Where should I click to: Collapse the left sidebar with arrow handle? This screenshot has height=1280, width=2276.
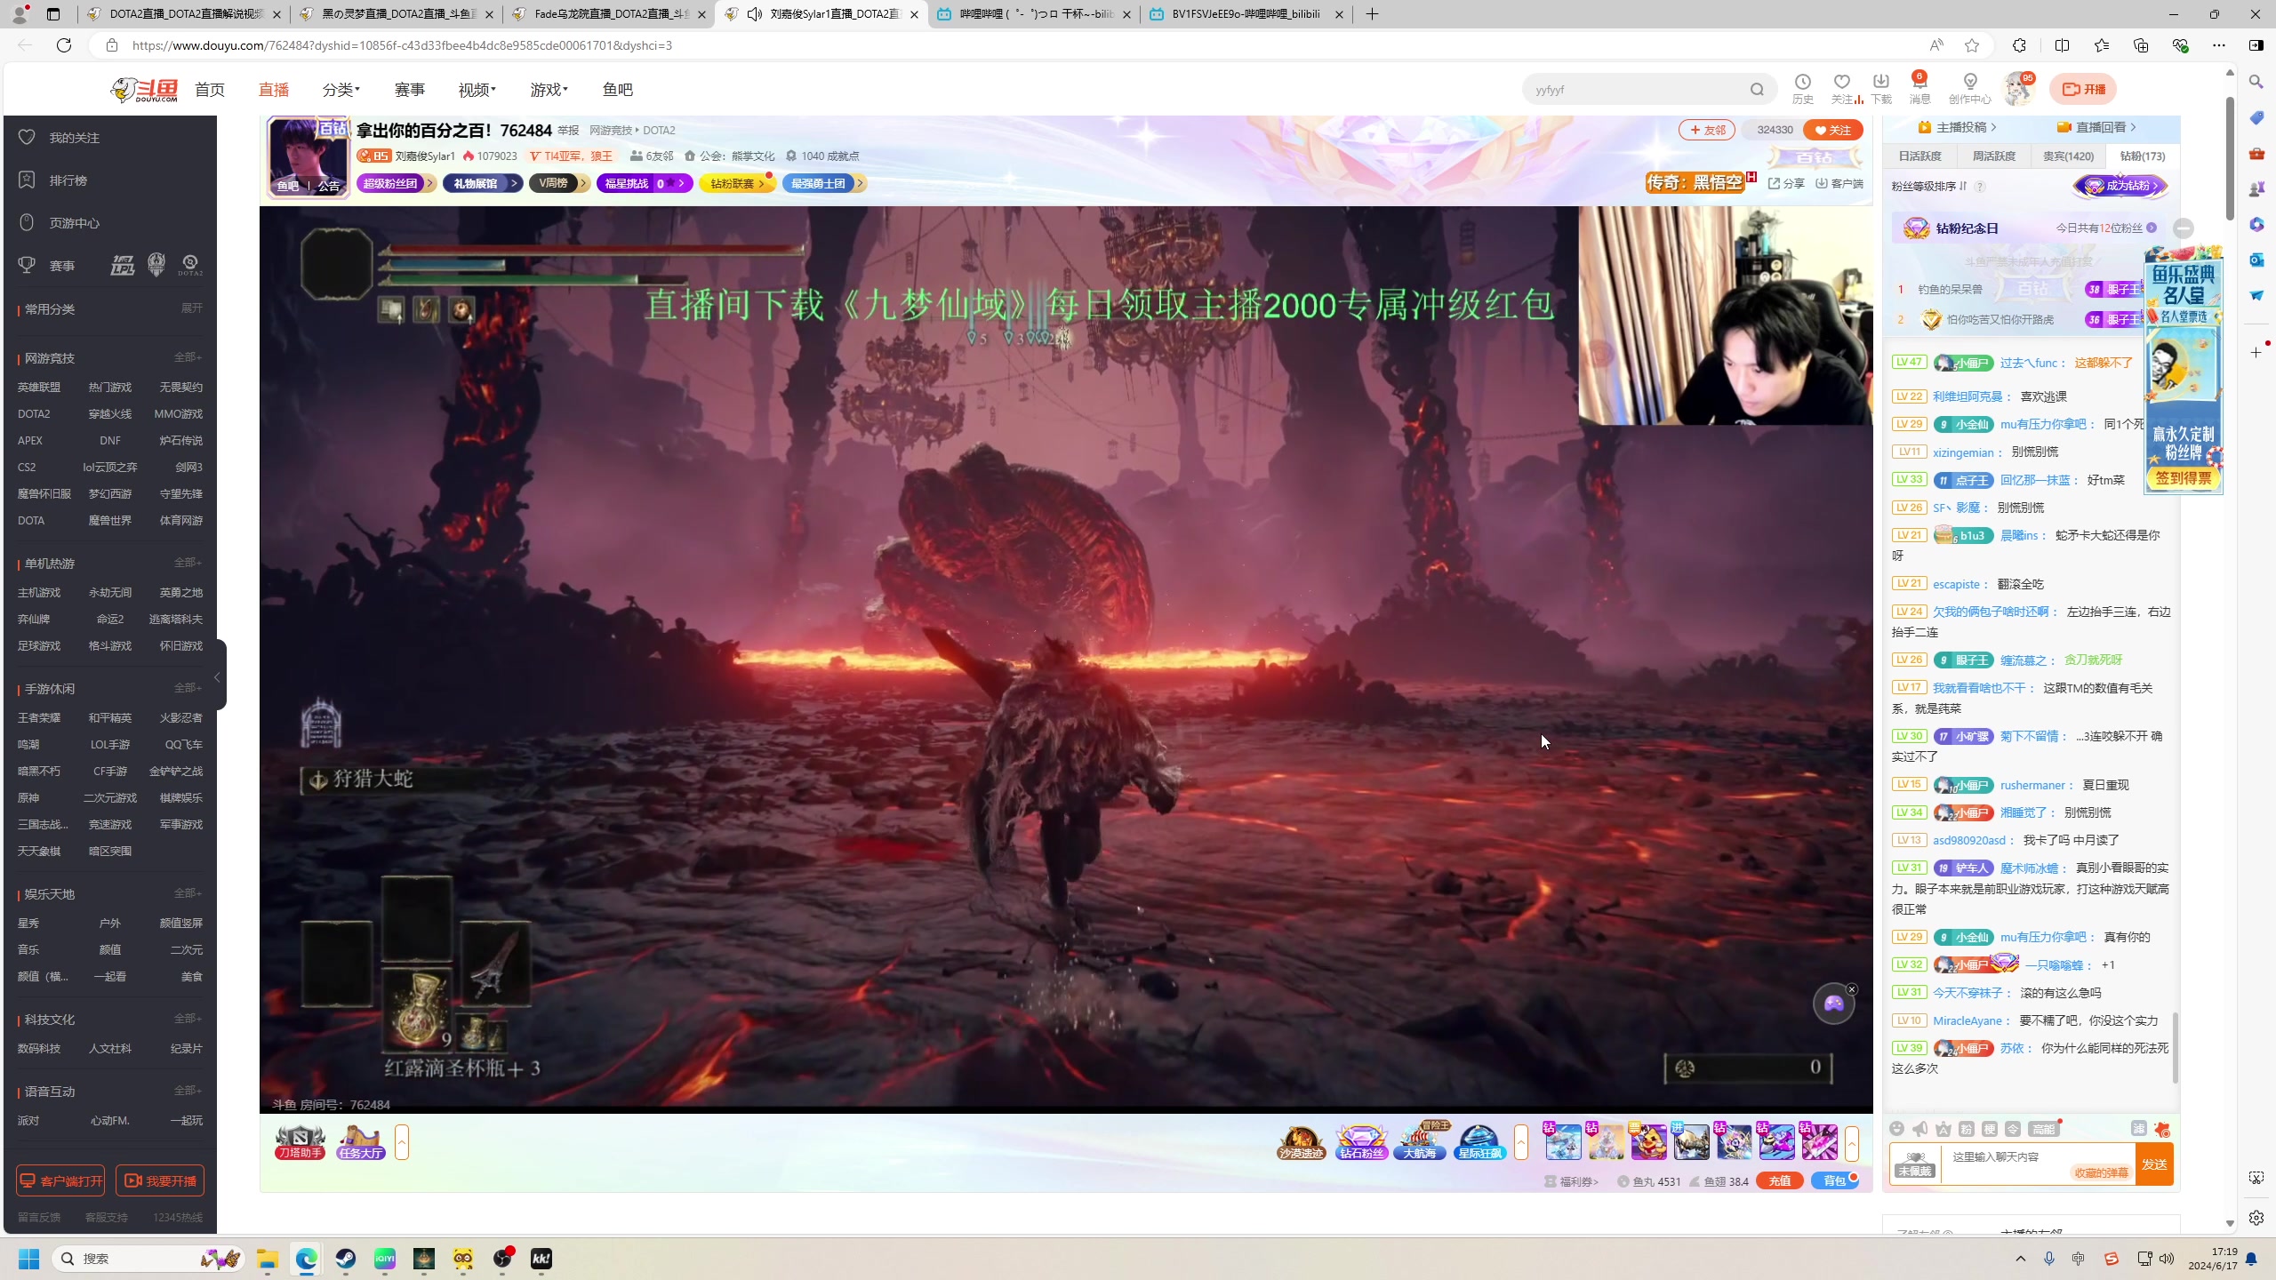pos(218,677)
